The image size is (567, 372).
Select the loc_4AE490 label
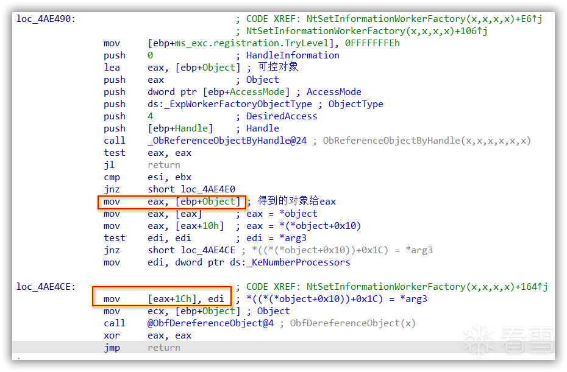46,19
